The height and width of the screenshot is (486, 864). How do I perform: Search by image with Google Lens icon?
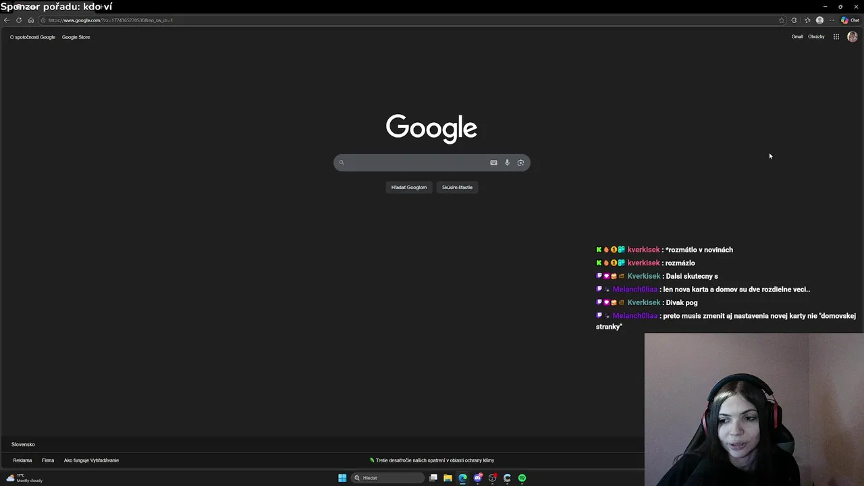tap(520, 163)
